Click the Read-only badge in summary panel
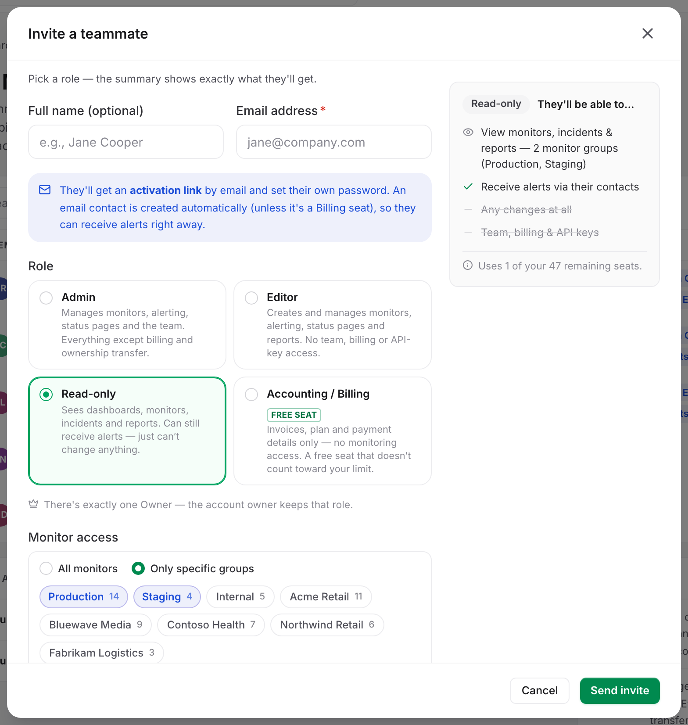 coord(496,104)
